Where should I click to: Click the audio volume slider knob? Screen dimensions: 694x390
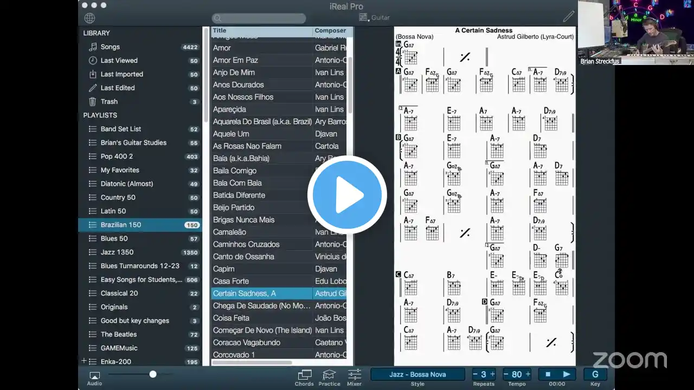coord(153,374)
